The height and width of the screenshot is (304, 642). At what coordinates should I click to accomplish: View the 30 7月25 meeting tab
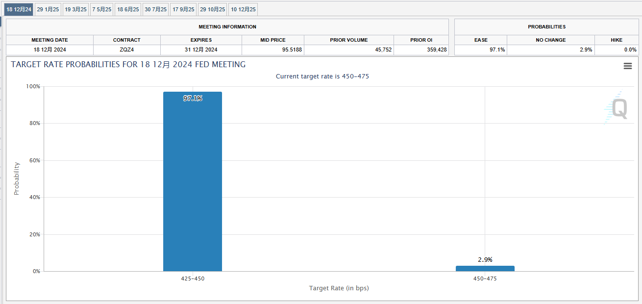pos(155,9)
